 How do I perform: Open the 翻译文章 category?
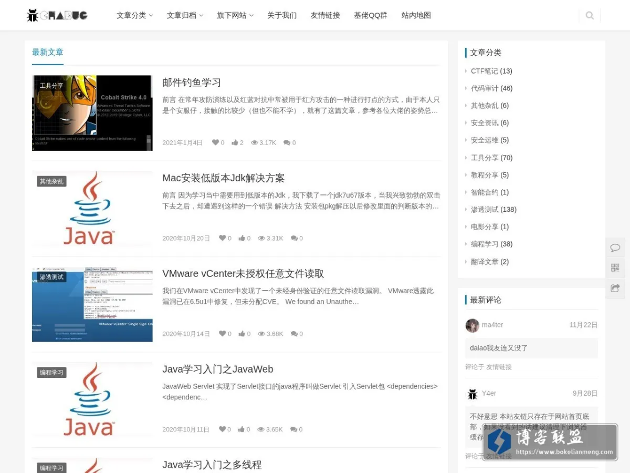(484, 262)
